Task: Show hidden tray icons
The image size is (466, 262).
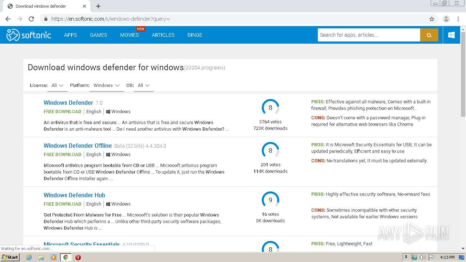Action: coord(406,257)
